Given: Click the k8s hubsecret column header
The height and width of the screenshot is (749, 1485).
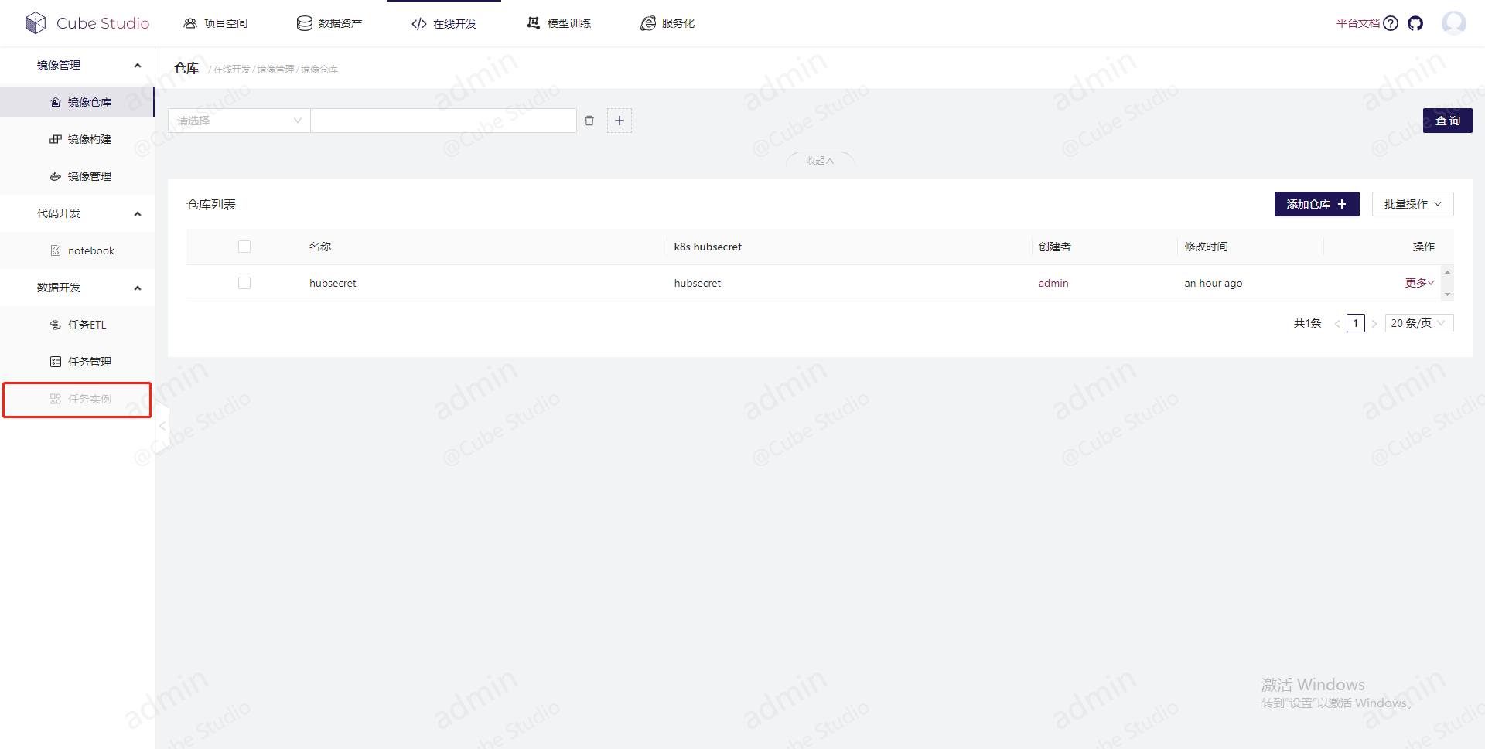Looking at the screenshot, I should click(x=708, y=247).
